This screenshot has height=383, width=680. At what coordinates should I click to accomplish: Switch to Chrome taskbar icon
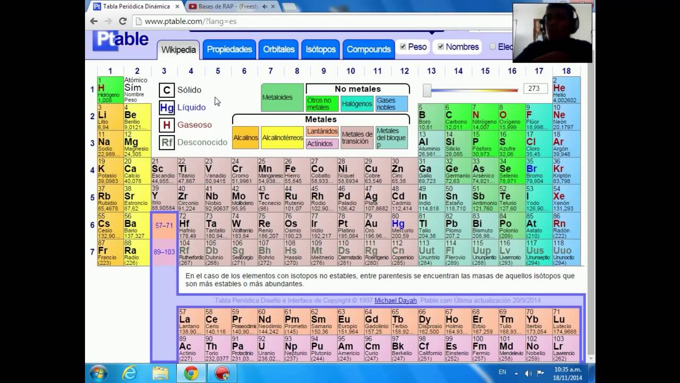click(191, 373)
